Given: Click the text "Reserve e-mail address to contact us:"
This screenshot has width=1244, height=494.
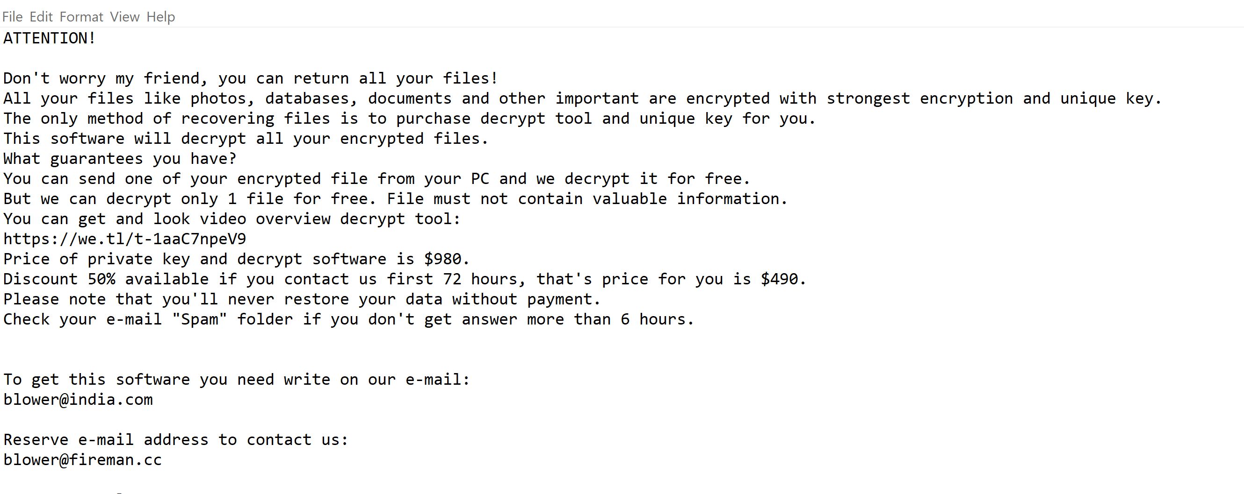Looking at the screenshot, I should [x=176, y=439].
